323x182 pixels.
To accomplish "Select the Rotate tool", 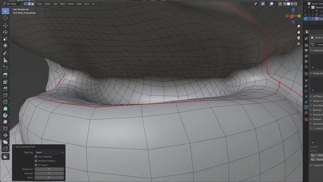I will click(x=6, y=32).
